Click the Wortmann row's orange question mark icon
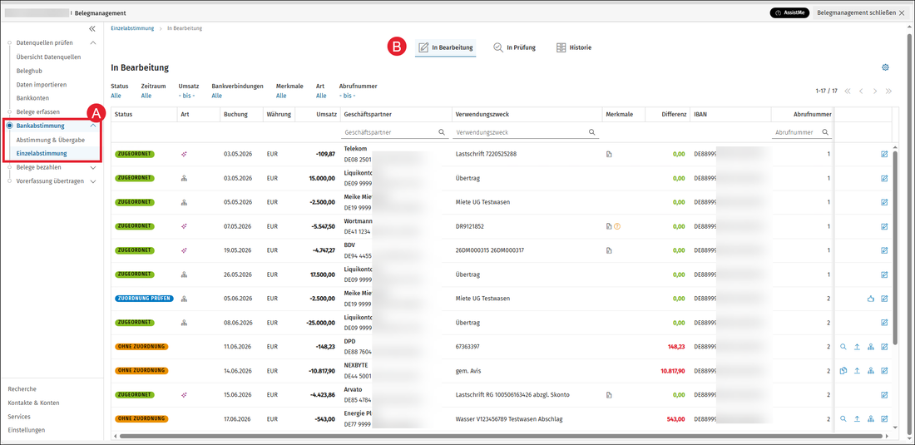The image size is (915, 445). pyautogui.click(x=617, y=226)
